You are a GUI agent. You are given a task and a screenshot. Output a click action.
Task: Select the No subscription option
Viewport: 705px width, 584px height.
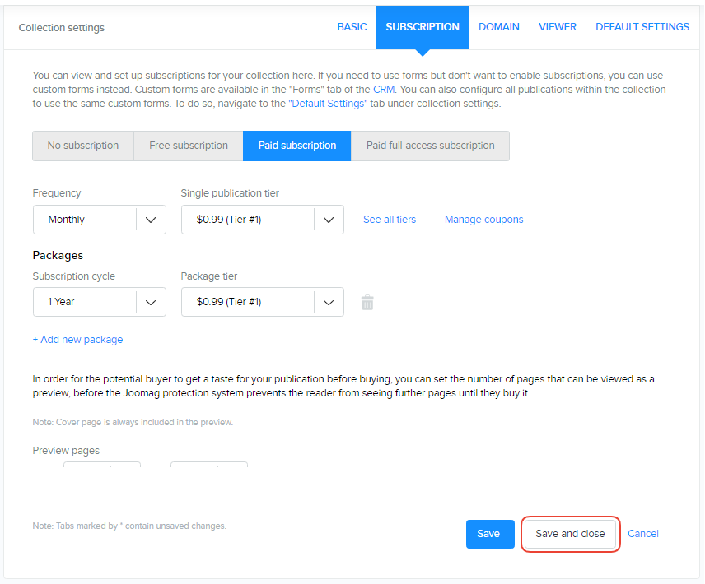83,146
